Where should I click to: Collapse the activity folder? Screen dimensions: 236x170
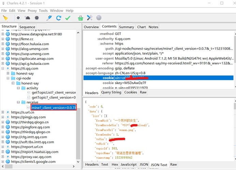coord(18,88)
